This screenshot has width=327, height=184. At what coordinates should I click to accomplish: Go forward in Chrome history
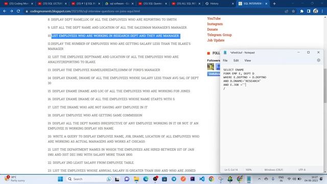click(11, 11)
